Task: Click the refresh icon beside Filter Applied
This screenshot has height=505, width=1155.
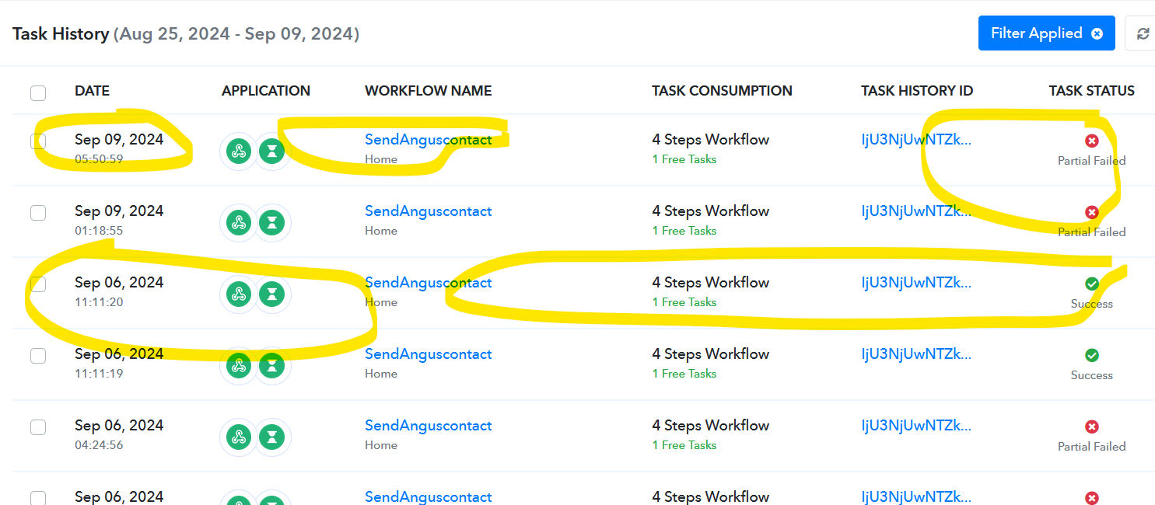Action: click(x=1143, y=33)
